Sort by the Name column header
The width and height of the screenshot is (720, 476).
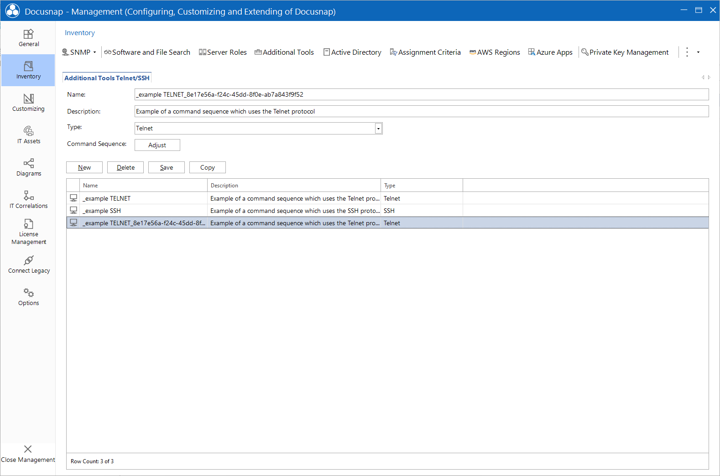[x=144, y=186]
